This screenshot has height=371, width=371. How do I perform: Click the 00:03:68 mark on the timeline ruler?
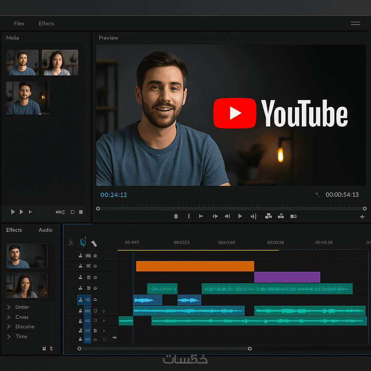coord(226,242)
